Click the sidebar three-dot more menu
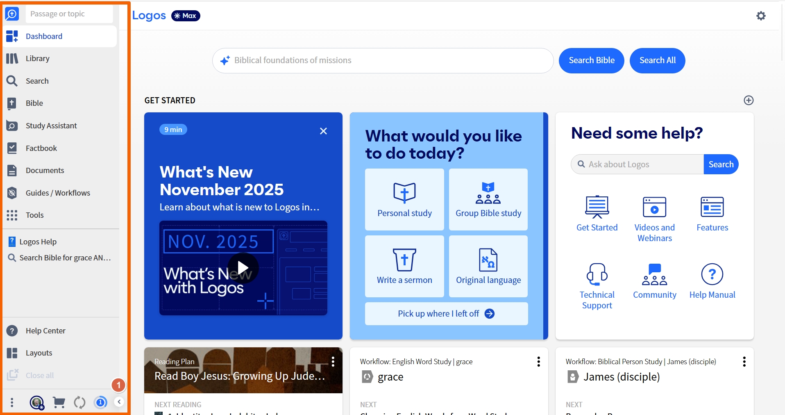The image size is (785, 415). 12,403
